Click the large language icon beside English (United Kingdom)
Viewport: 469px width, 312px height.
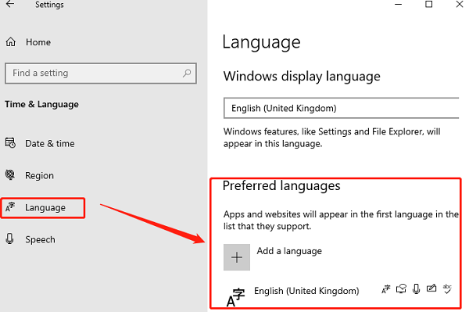(236, 297)
